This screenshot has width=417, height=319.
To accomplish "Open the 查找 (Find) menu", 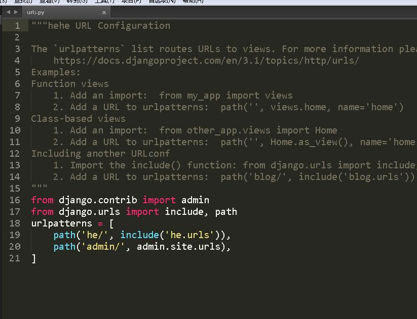I will click(23, 2).
